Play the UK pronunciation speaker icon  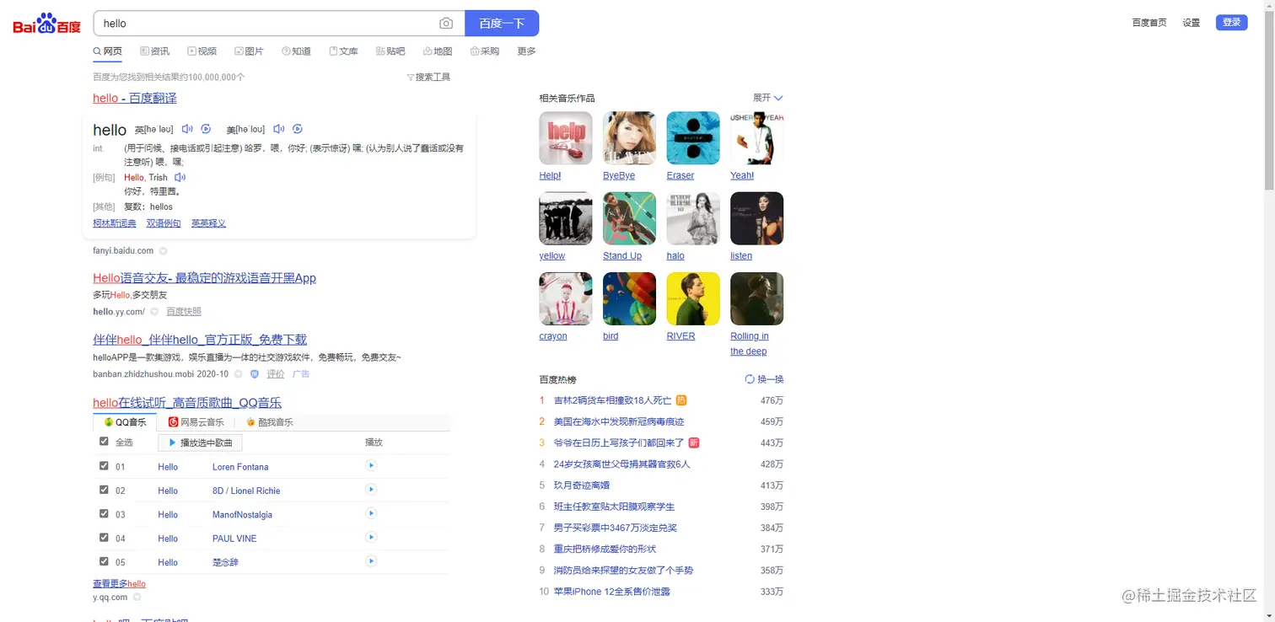[x=187, y=129]
